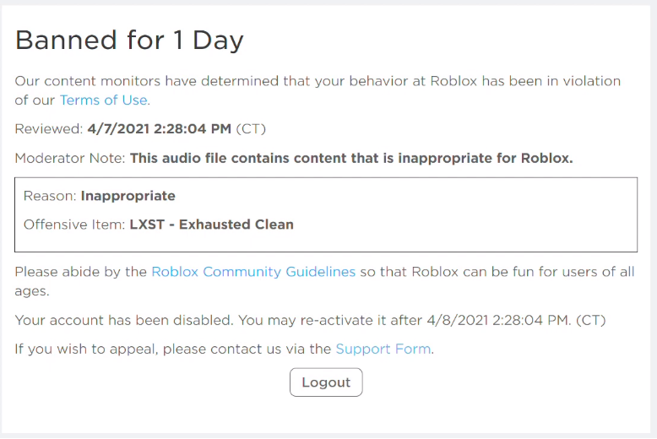Click the bold moderator note about the audio file
Viewport: 657px width, 439px height.
(351, 158)
